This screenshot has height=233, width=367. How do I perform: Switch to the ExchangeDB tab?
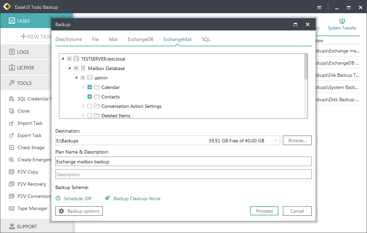pyautogui.click(x=140, y=39)
